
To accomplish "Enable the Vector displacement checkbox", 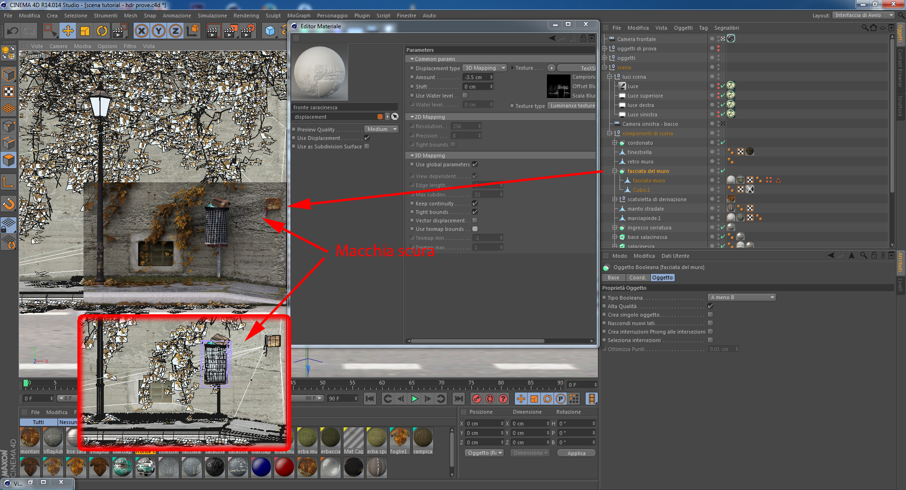I will pos(475,220).
